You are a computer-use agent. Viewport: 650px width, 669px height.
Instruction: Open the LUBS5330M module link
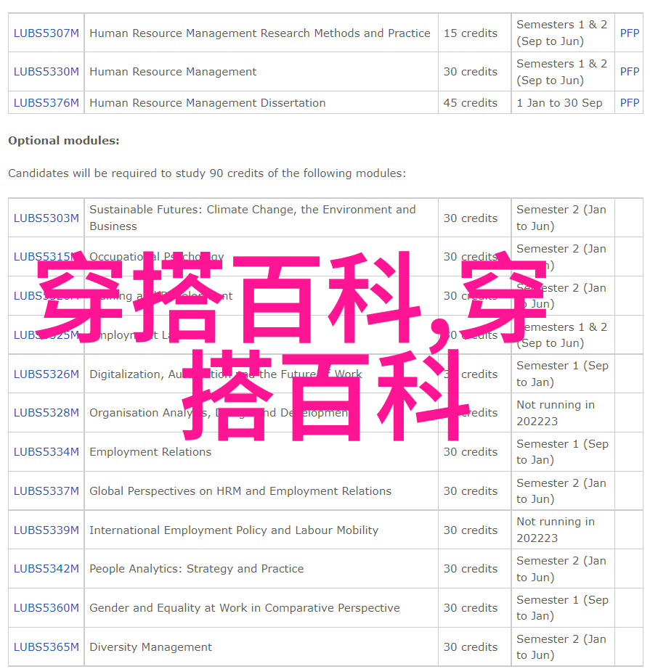coord(46,72)
